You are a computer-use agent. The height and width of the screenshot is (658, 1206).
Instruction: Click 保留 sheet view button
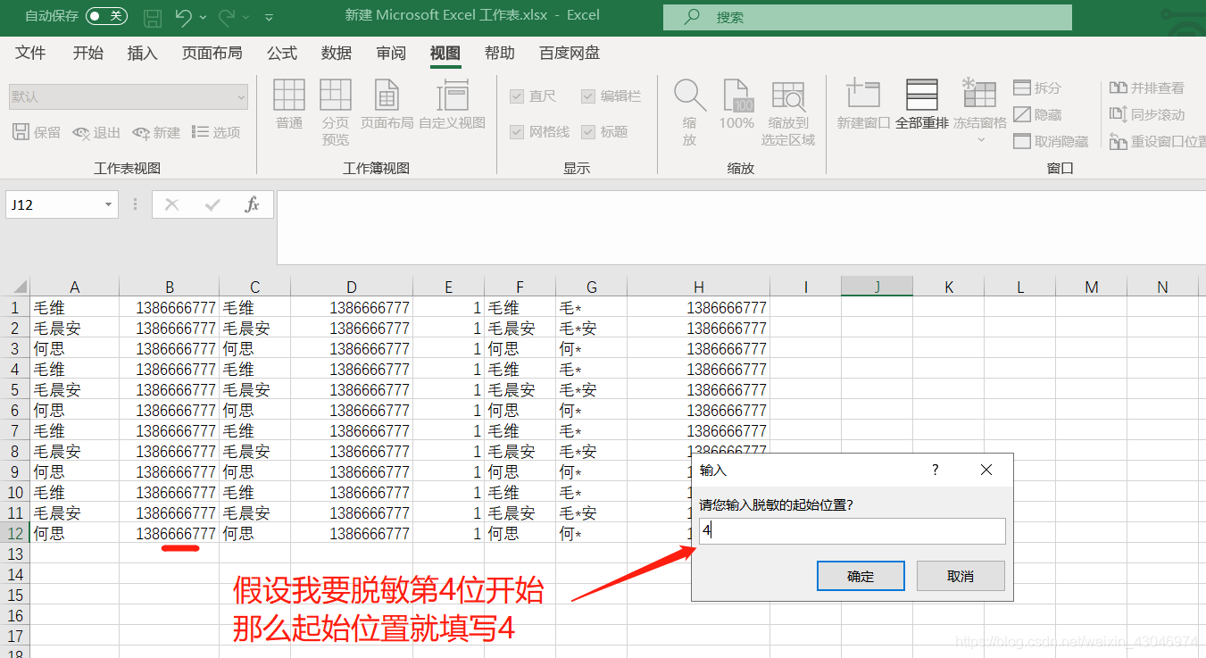[x=37, y=132]
